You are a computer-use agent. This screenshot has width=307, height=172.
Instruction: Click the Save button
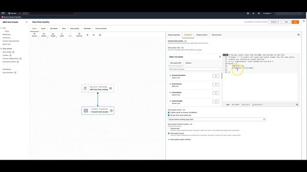286,22
